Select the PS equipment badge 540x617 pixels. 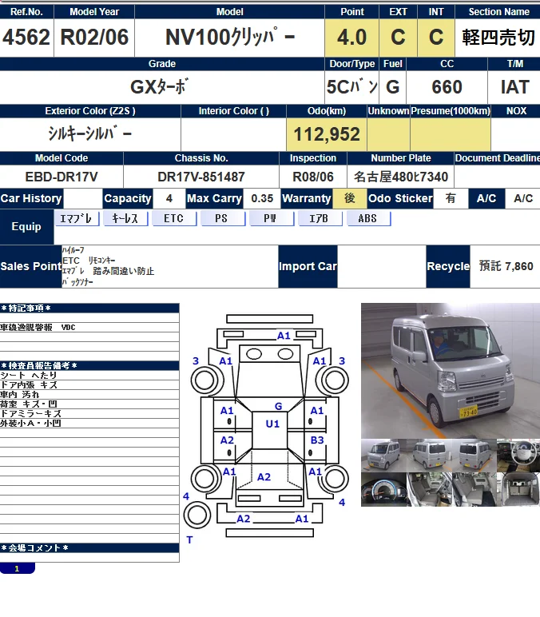223,218
